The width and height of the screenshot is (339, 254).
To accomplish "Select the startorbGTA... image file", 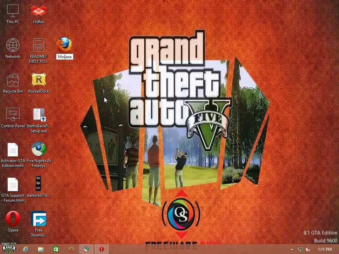I will (x=38, y=187).
